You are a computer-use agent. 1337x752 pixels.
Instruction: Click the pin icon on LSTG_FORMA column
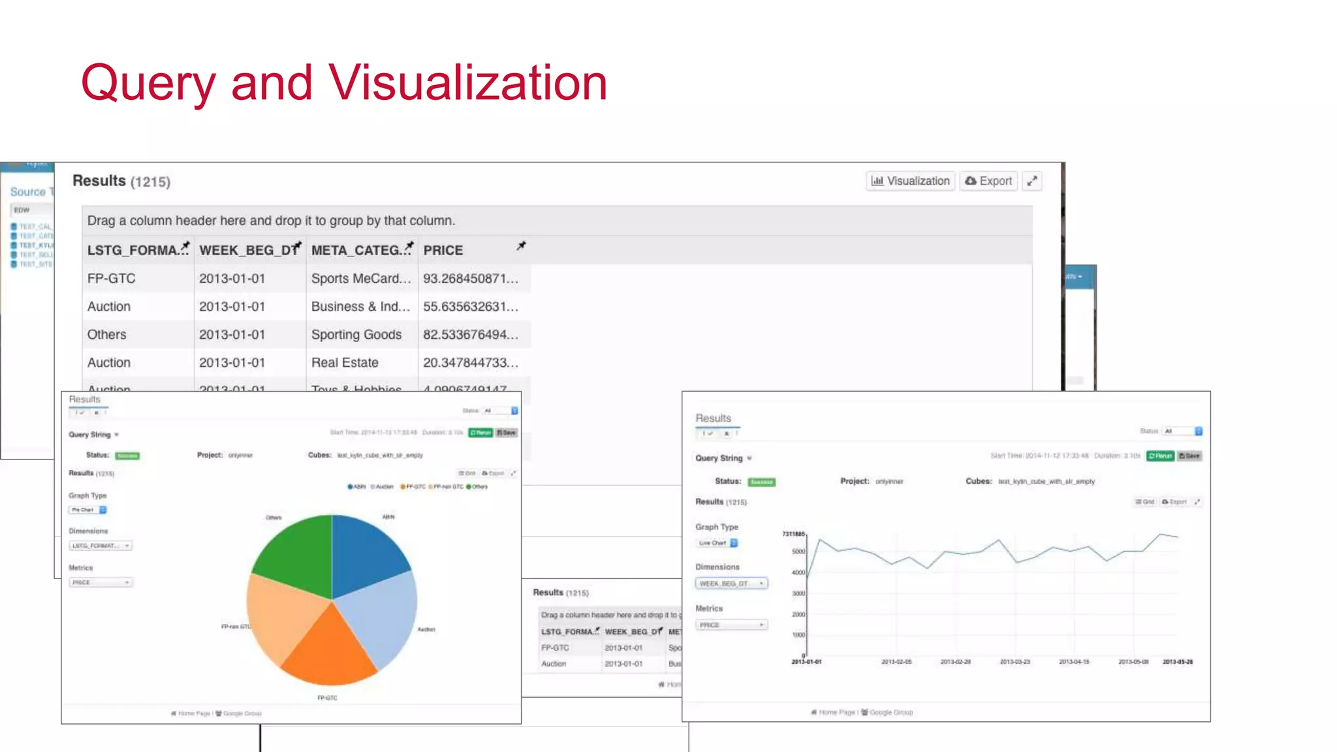(x=185, y=246)
